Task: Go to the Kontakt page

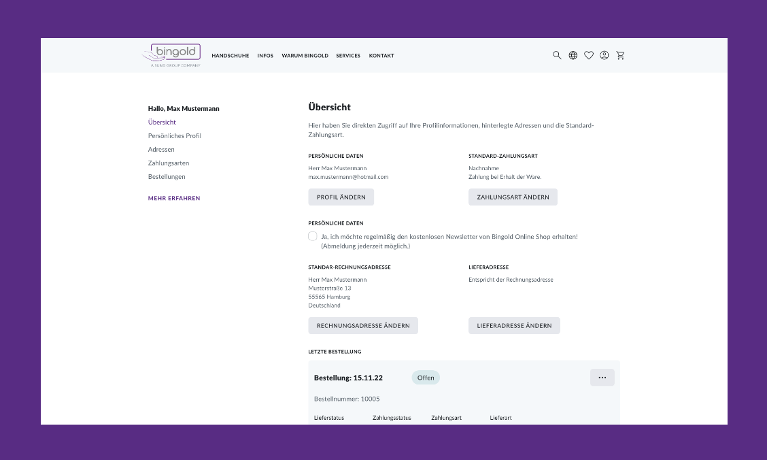Action: [381, 56]
